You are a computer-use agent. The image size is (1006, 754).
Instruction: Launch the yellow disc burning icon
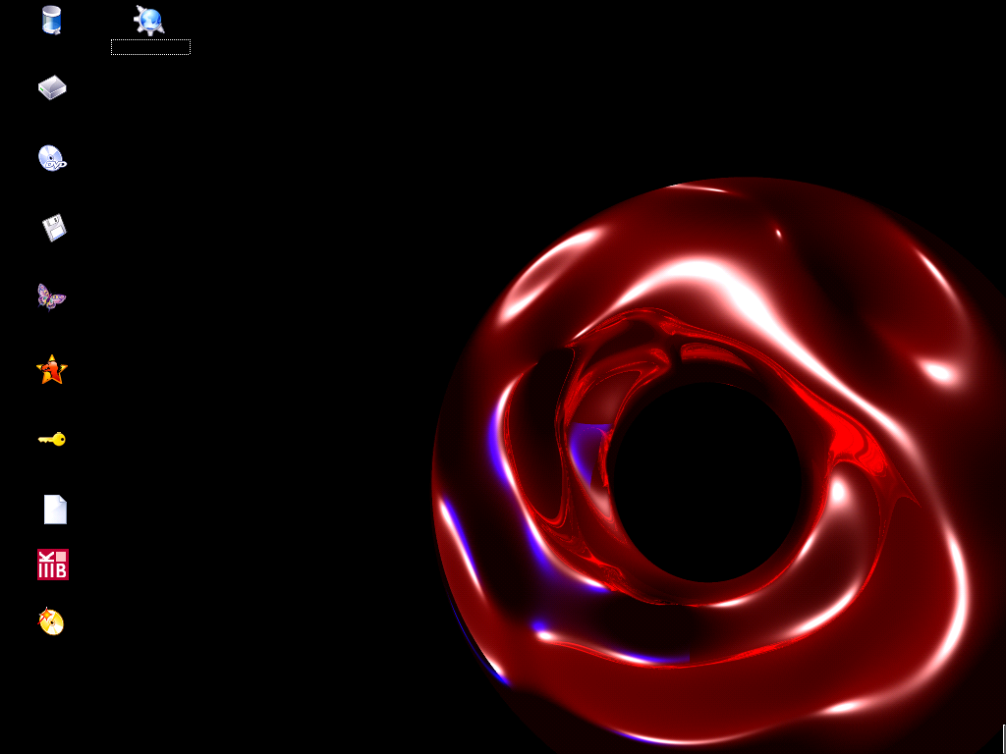pyautogui.click(x=51, y=621)
